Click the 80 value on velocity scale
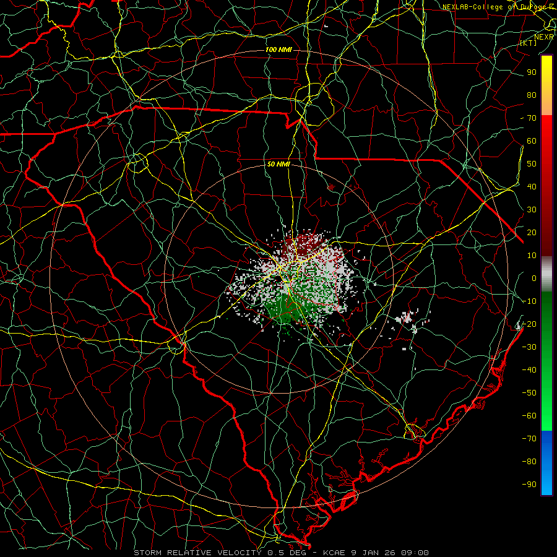 coord(532,95)
